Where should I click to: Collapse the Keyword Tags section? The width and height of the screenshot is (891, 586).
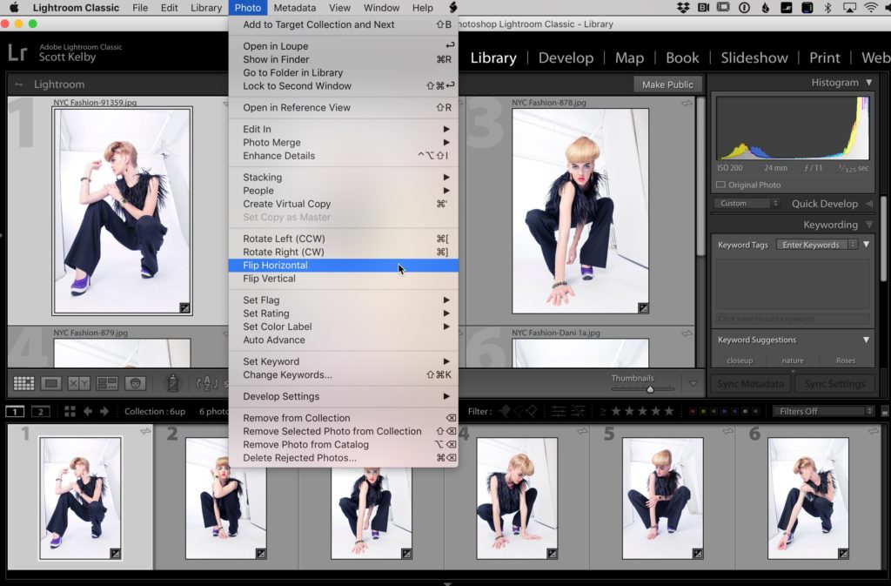[866, 245]
